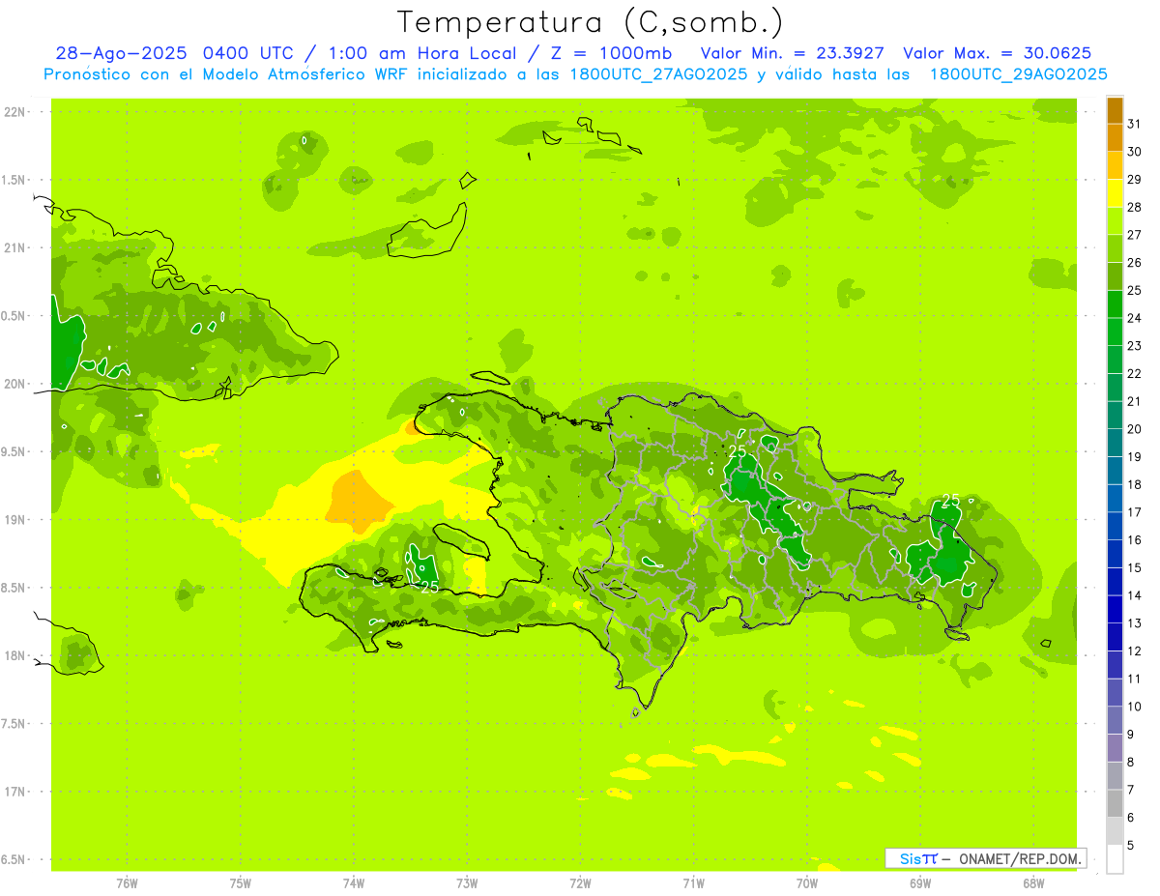
Task: Click the 73W longitude label
Action: tap(467, 883)
